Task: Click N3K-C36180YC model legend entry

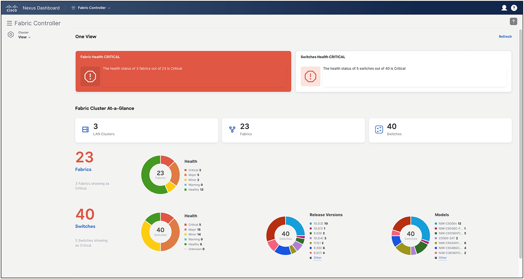Action: coord(450,253)
